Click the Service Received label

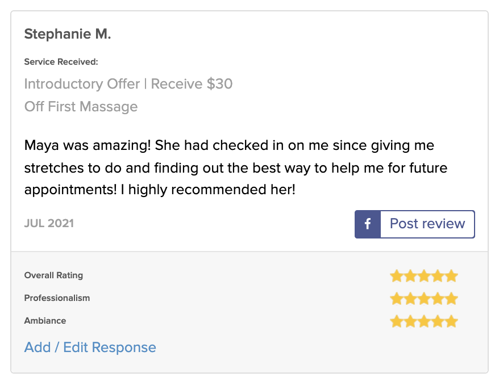click(x=61, y=62)
